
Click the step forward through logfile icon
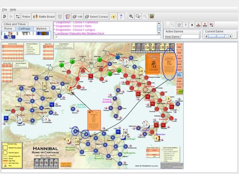[x=11, y=16]
